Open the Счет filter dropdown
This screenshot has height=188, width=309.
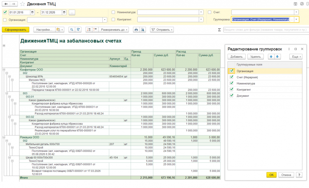coord(296,12)
